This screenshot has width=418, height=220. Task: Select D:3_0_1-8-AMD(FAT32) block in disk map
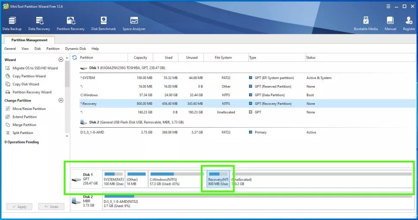pos(257,201)
